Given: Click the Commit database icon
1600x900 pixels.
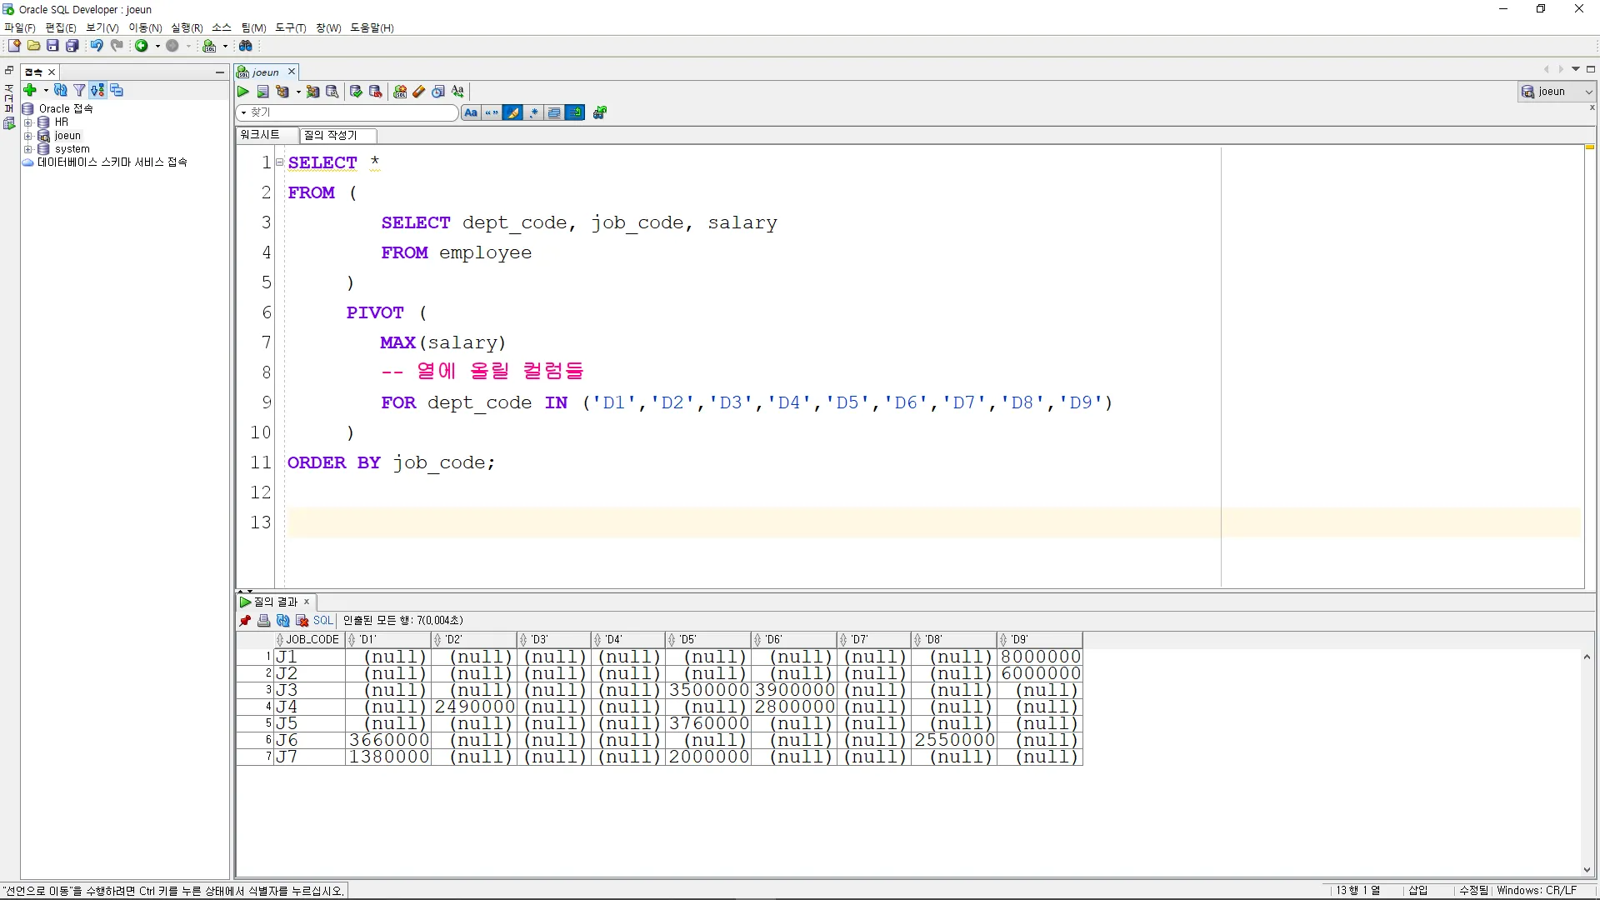Looking at the screenshot, I should click(356, 92).
